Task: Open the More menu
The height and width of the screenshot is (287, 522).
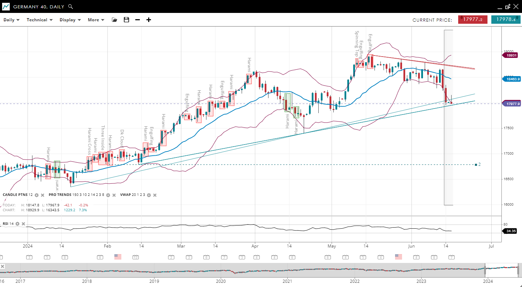Action: pyautogui.click(x=96, y=20)
